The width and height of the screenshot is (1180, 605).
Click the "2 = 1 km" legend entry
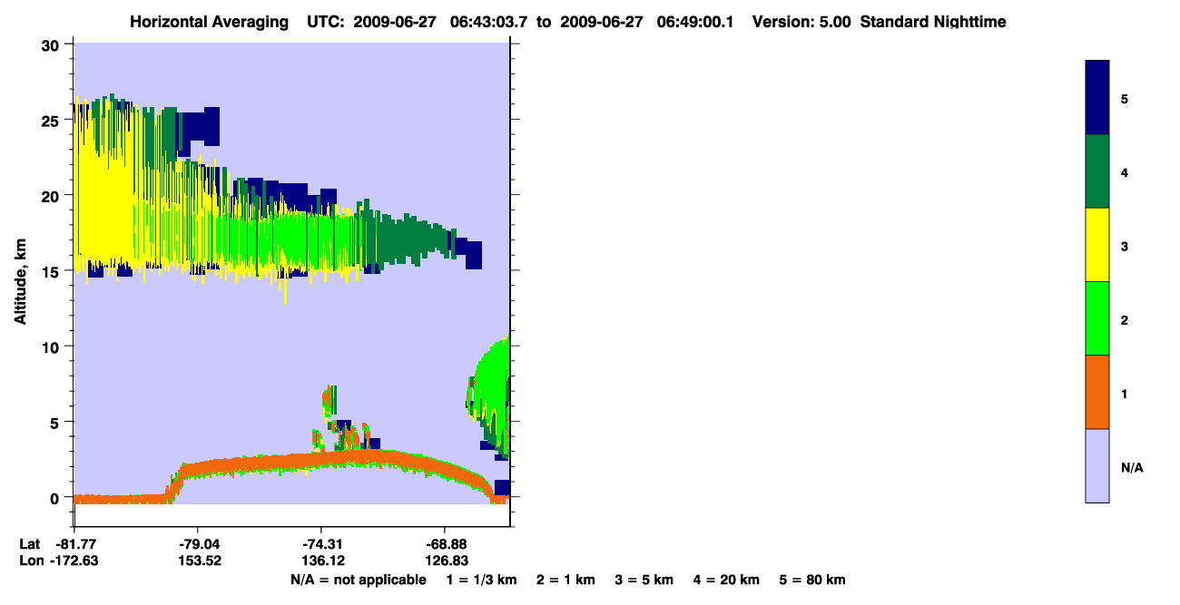tap(565, 580)
